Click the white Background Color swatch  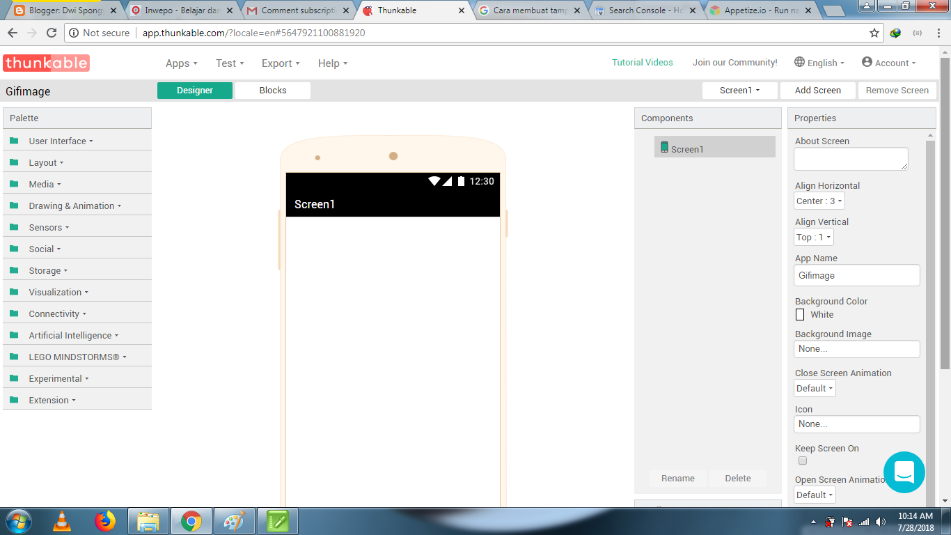[x=800, y=314]
